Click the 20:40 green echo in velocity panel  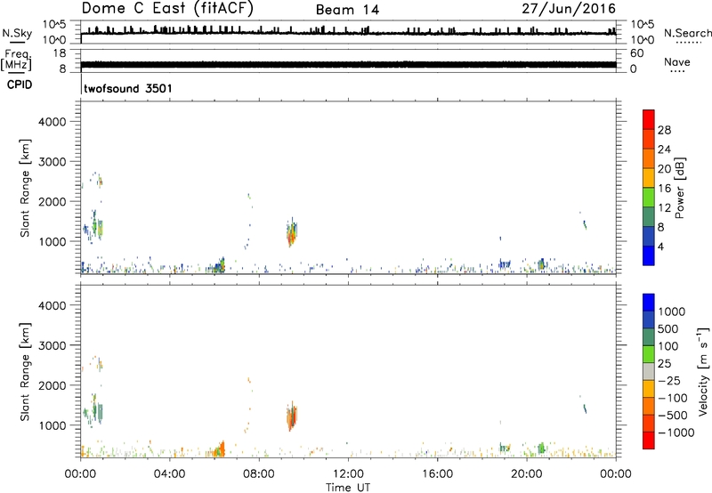(541, 448)
